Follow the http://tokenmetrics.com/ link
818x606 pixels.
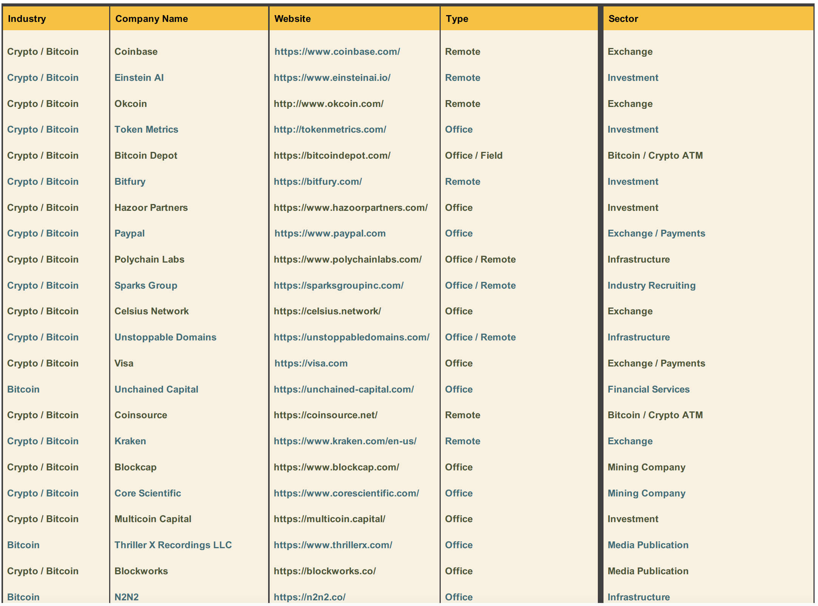coord(330,129)
